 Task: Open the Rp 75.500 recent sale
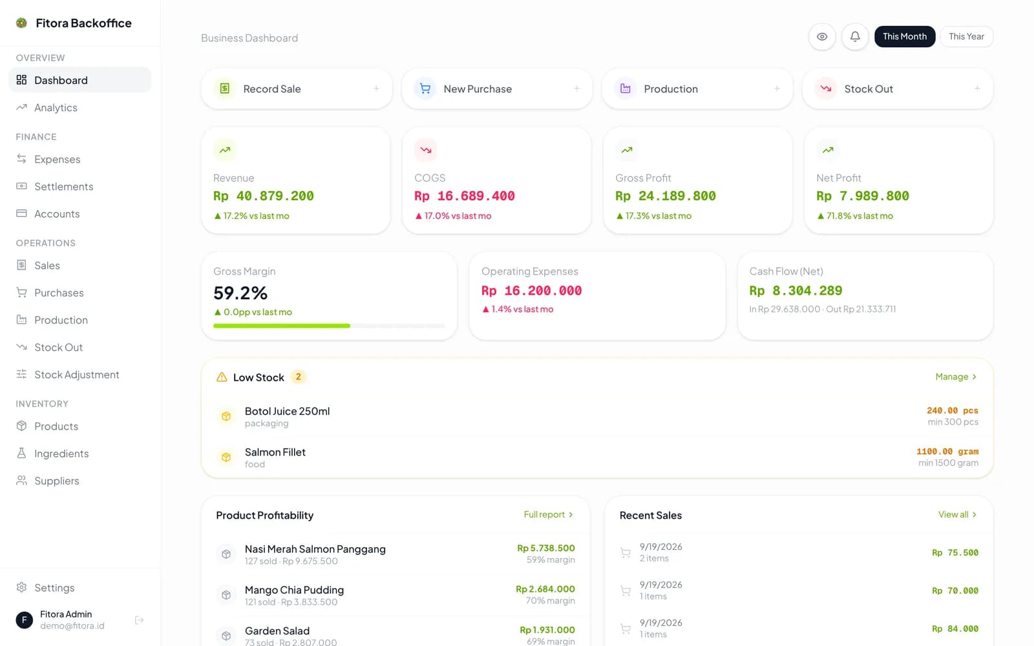[x=799, y=552]
